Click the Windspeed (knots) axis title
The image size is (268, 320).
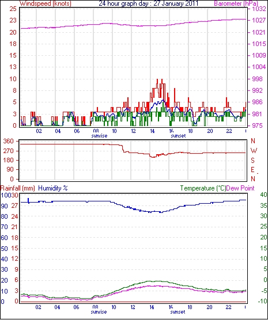46,3
